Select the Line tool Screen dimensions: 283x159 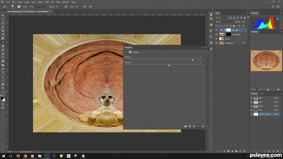click(3, 81)
